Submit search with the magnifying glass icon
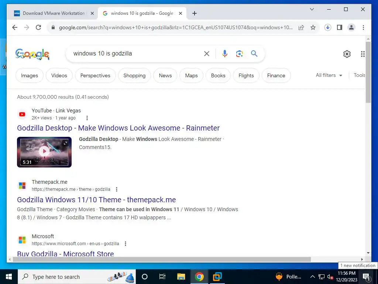This screenshot has width=378, height=284. point(254,53)
